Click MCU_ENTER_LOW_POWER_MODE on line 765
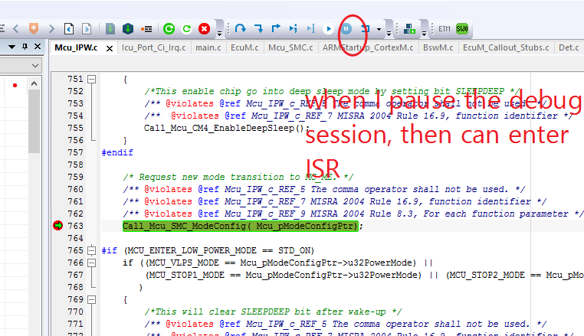 (x=192, y=250)
